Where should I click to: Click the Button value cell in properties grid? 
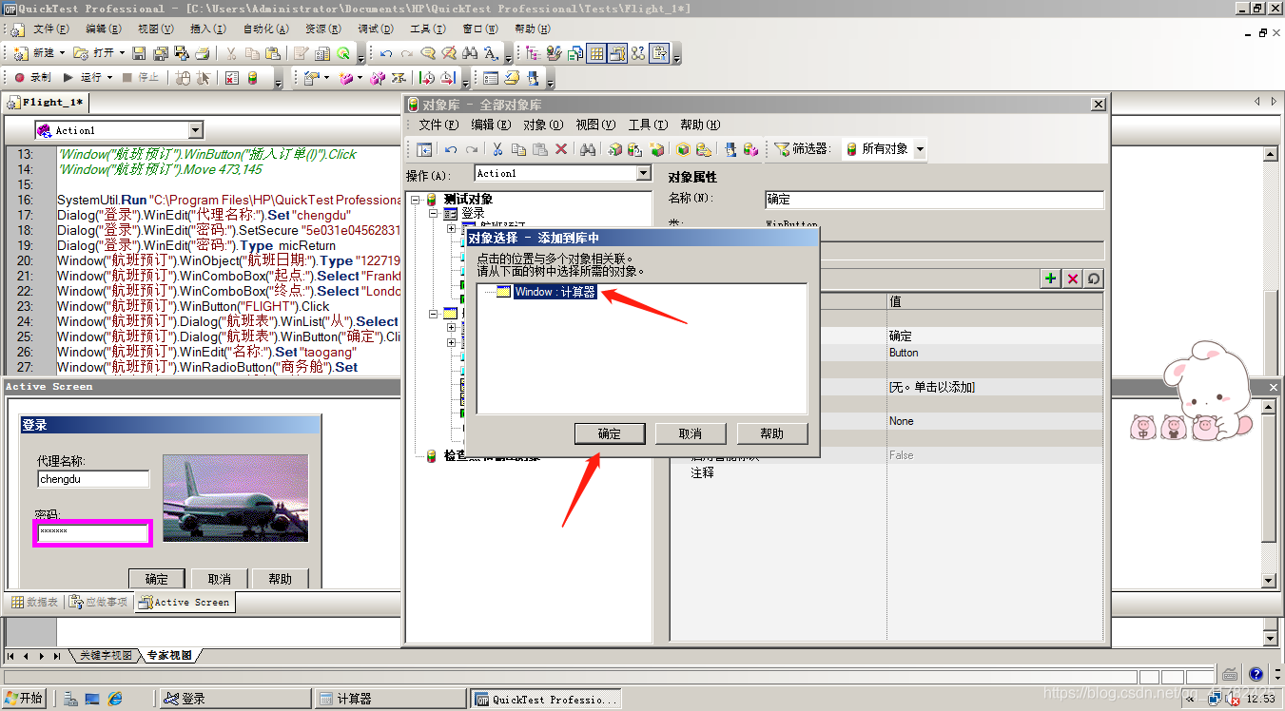coord(994,353)
